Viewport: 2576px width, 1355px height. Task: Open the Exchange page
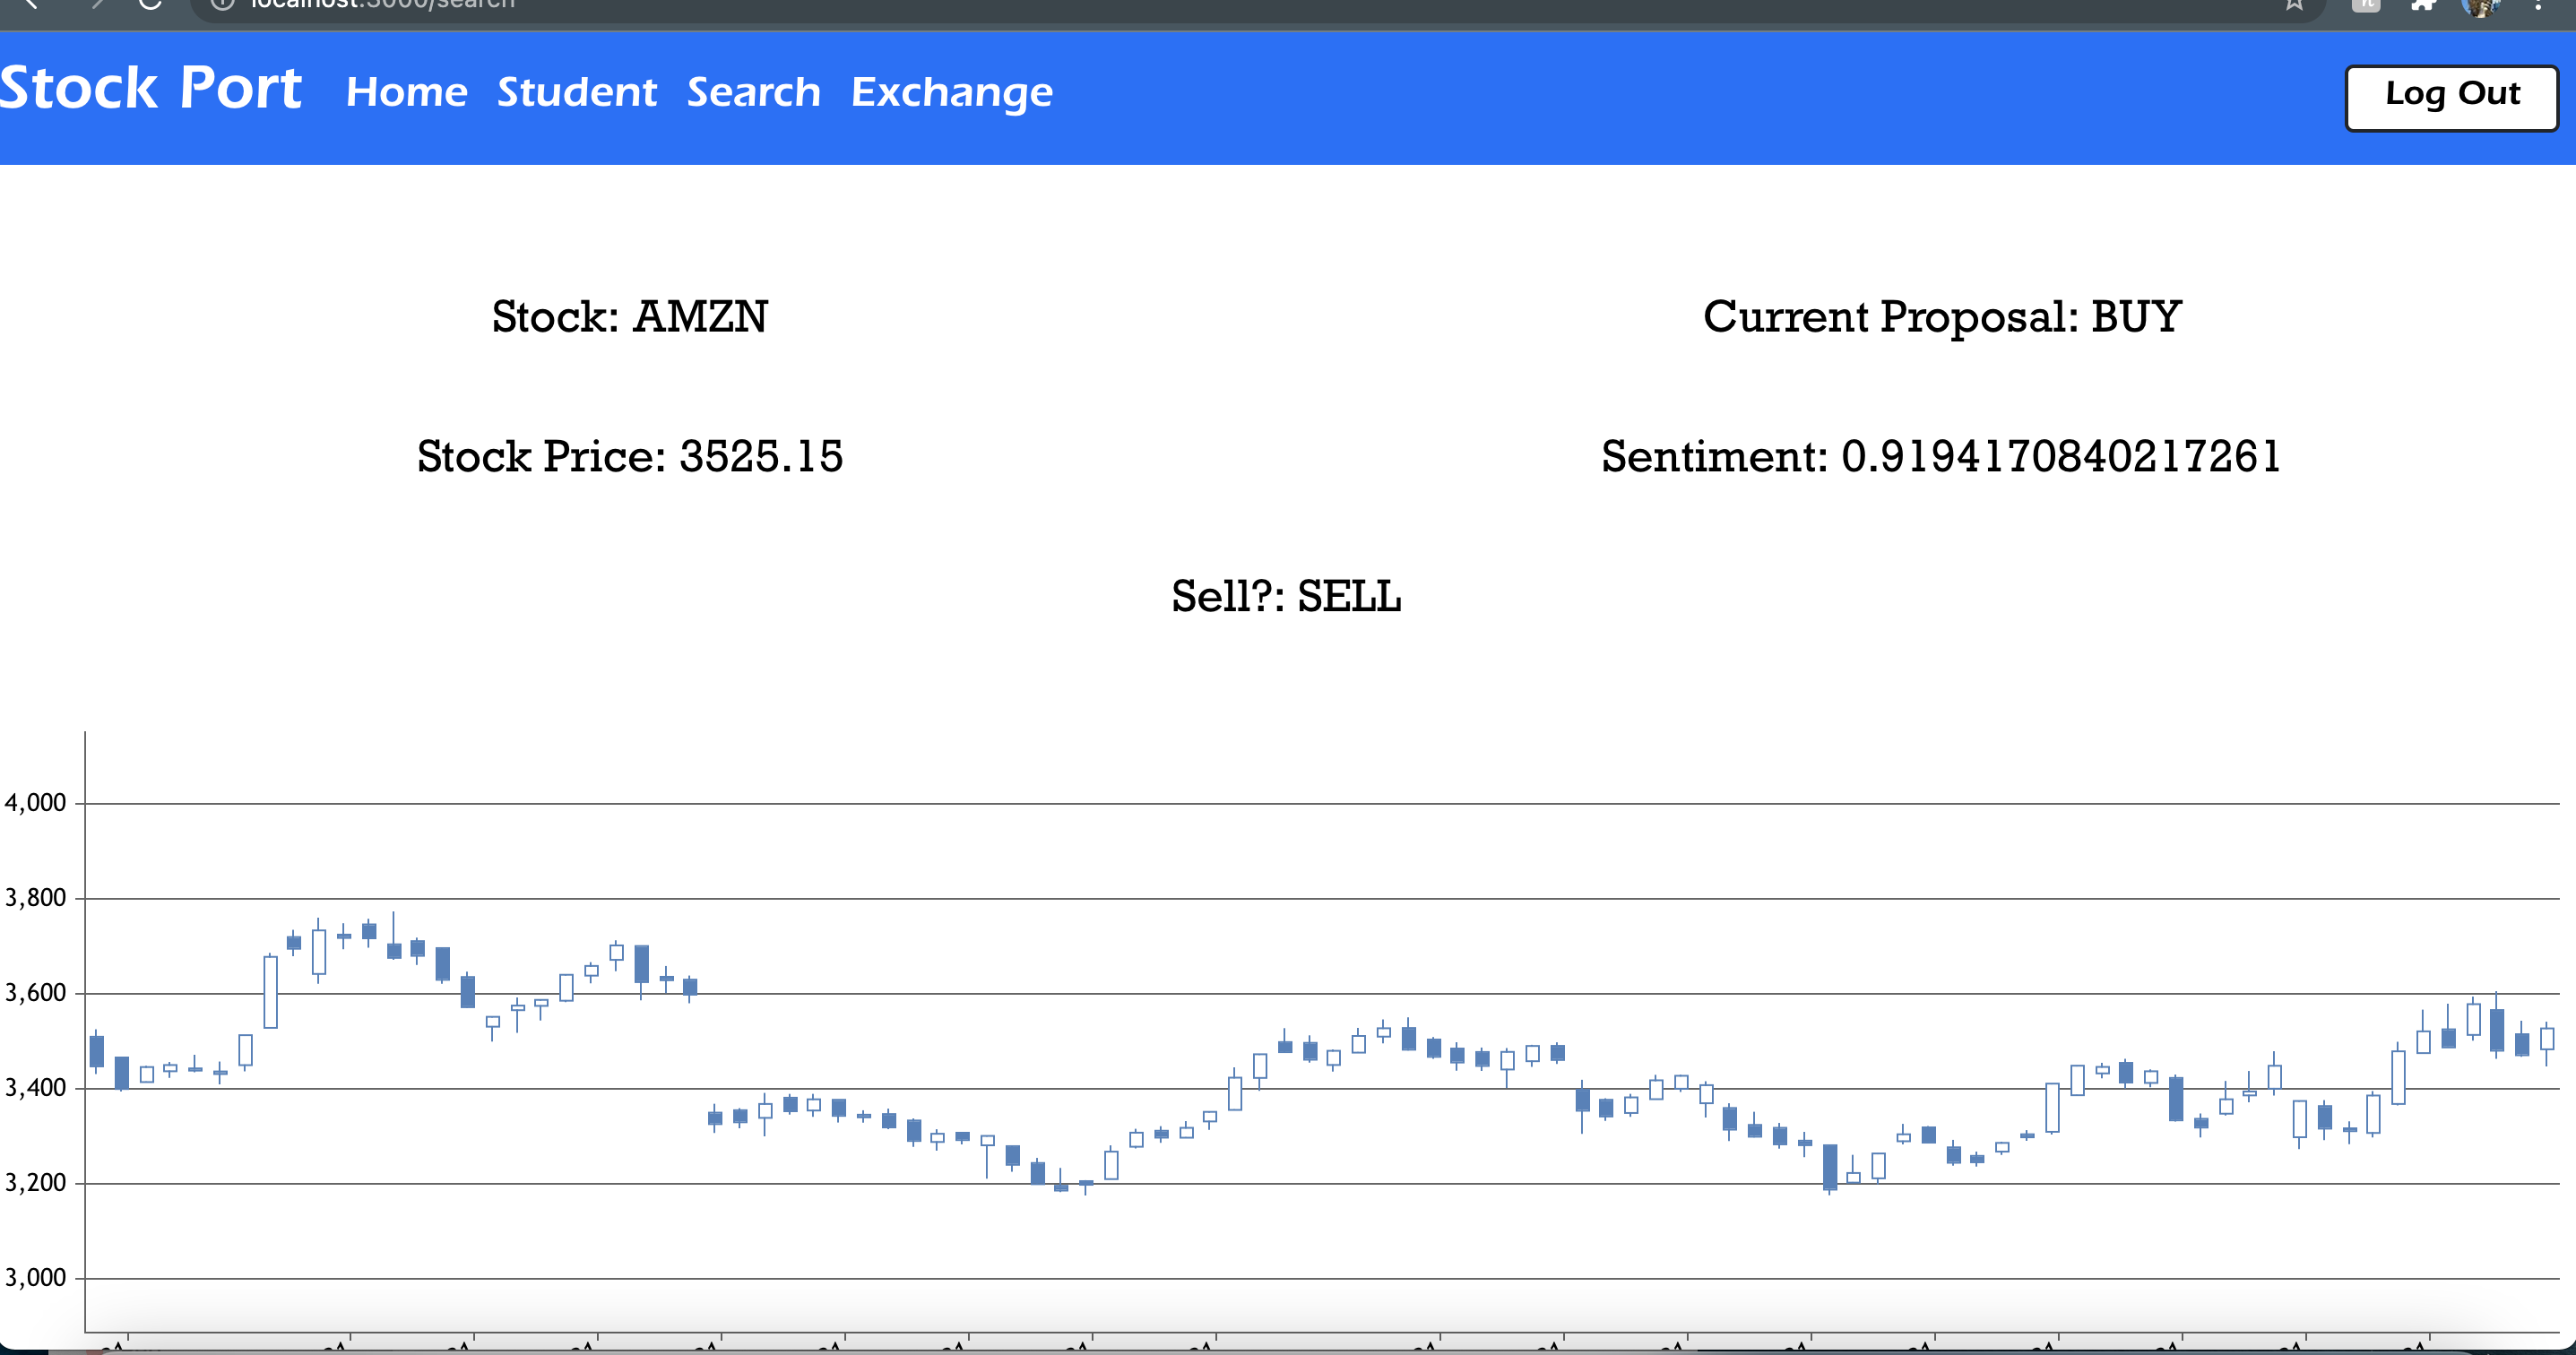[x=952, y=94]
